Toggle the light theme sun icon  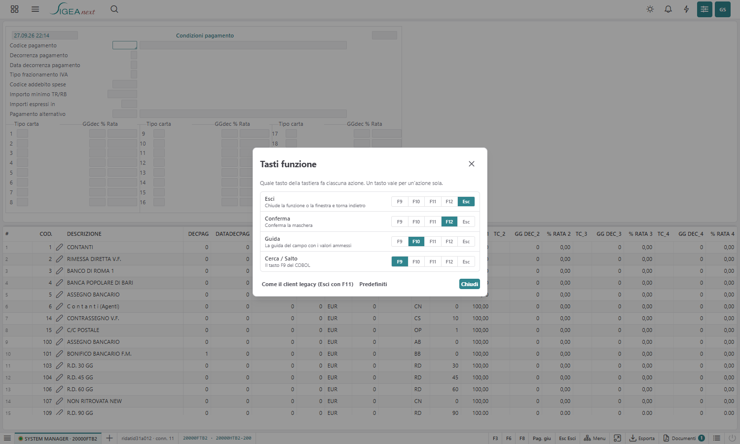tap(650, 9)
